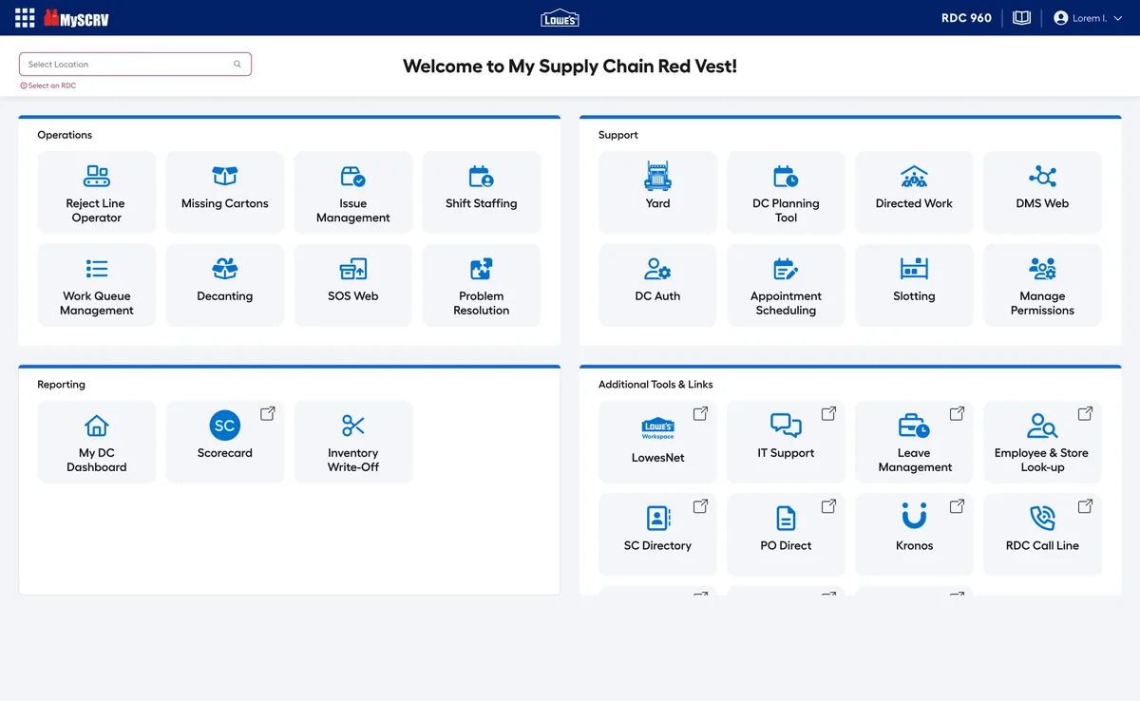Click the Lowe's logo in header
The image size is (1140, 701).
(560, 18)
